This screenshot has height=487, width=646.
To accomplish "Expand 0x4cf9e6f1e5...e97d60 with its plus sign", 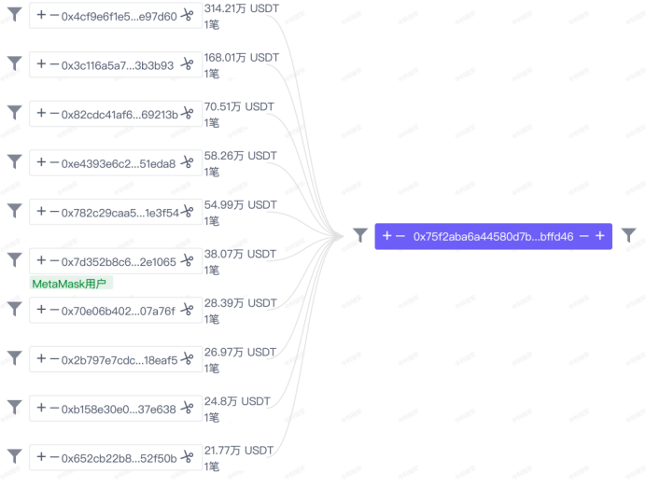I will tap(41, 15).
